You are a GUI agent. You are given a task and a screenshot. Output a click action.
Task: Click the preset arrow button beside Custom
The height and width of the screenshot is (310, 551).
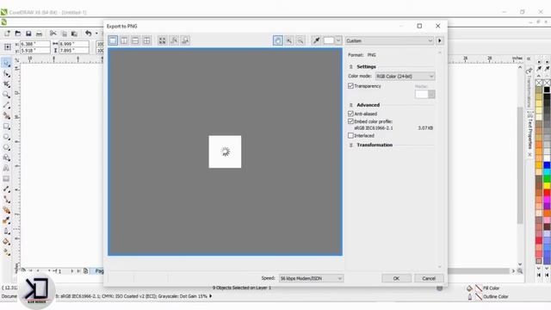point(440,40)
